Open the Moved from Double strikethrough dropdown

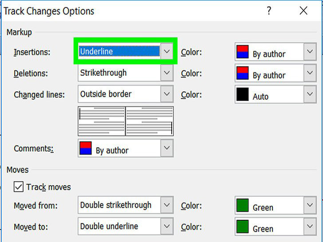(x=167, y=205)
